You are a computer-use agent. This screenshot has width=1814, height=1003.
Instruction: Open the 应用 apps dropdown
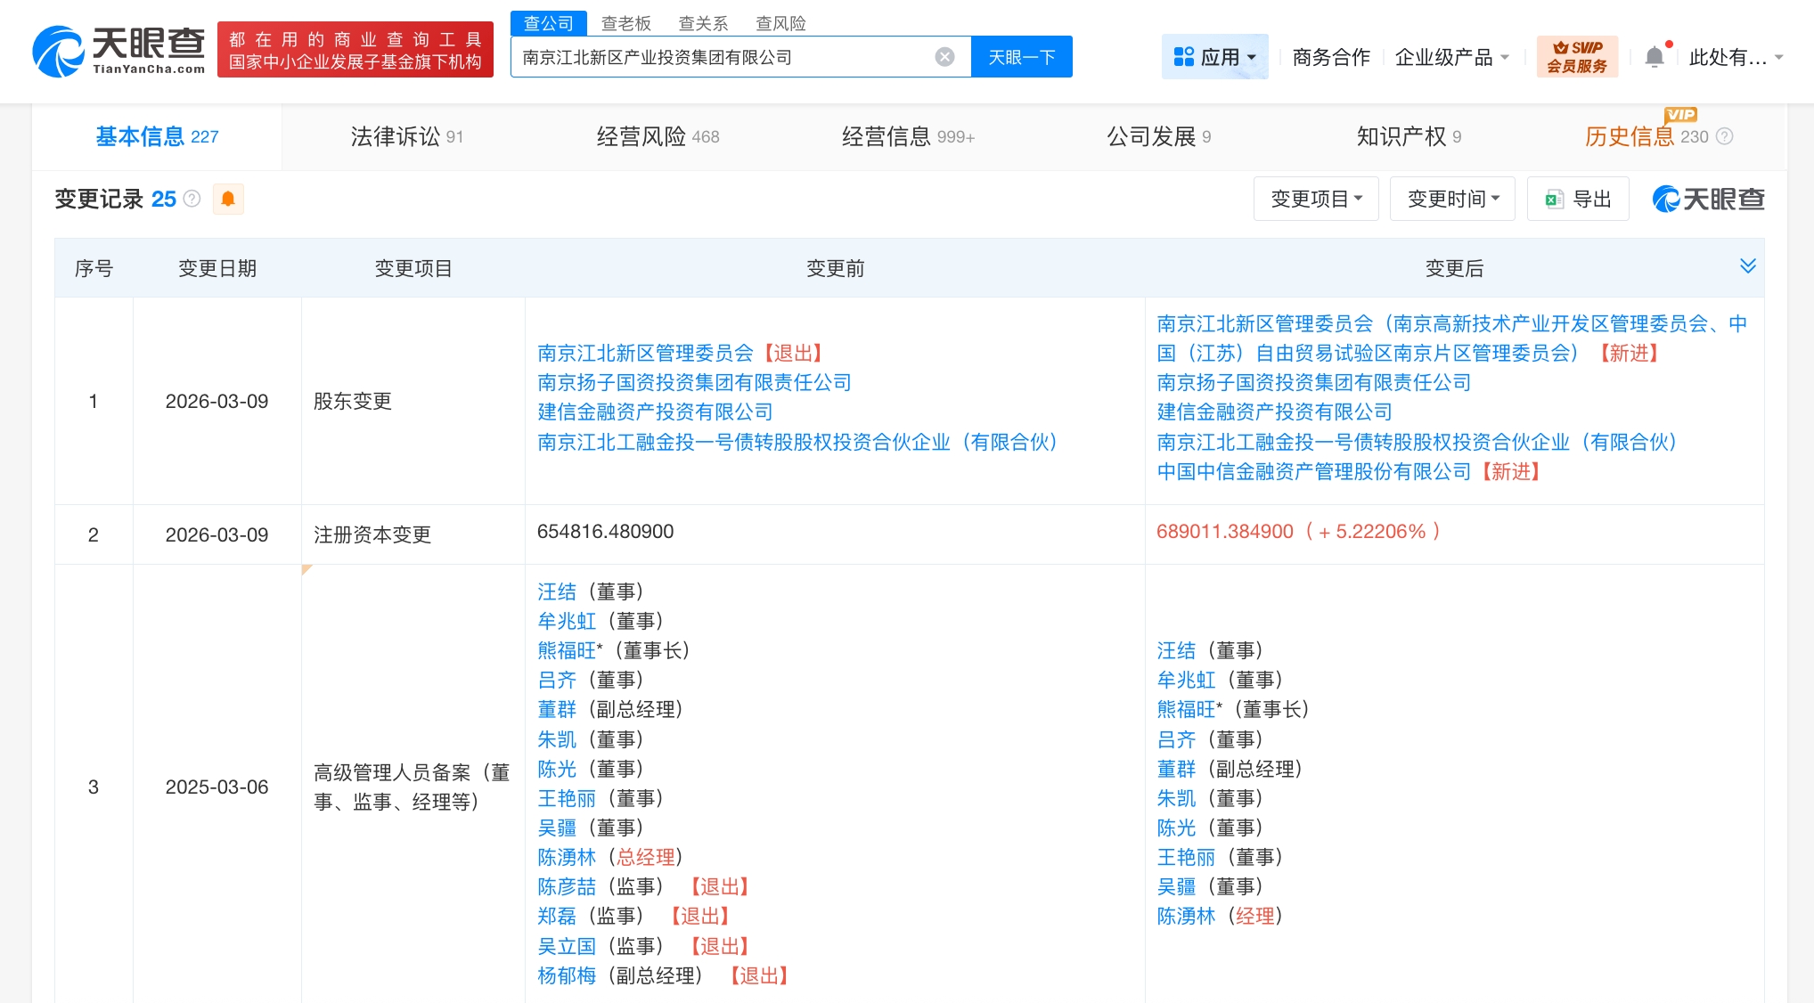1214,57
